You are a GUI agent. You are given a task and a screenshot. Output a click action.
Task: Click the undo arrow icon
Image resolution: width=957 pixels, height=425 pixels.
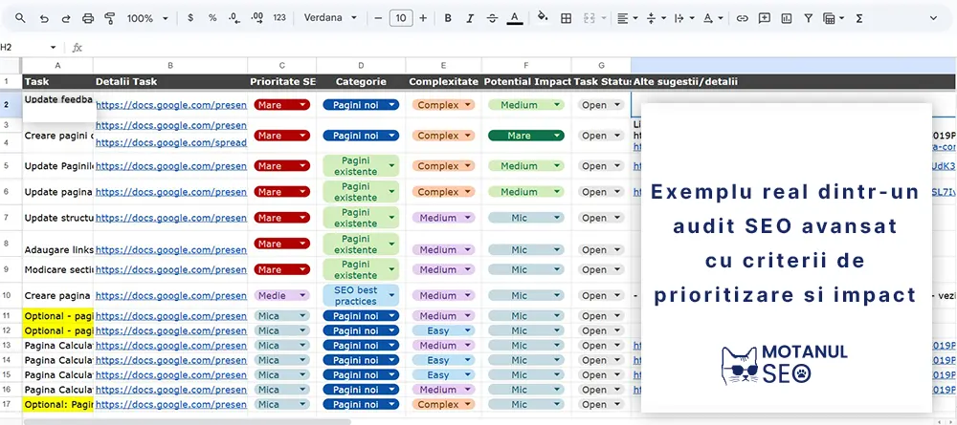(46, 18)
